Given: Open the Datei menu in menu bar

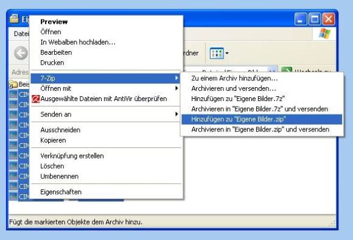Looking at the screenshot, I should coord(21,34).
